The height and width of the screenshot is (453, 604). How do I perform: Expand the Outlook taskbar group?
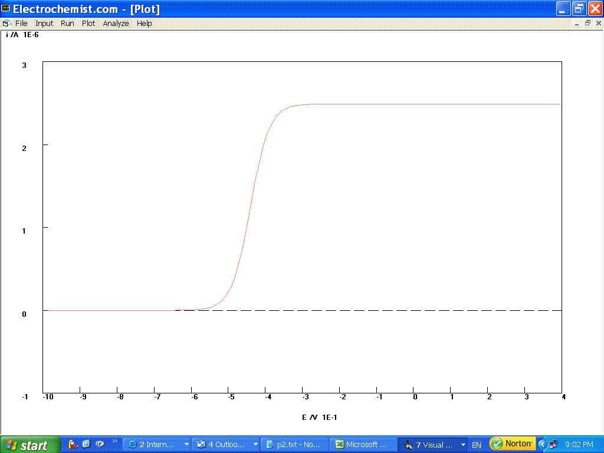pos(255,445)
